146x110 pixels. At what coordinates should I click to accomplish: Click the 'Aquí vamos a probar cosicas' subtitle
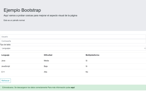point(40,15)
